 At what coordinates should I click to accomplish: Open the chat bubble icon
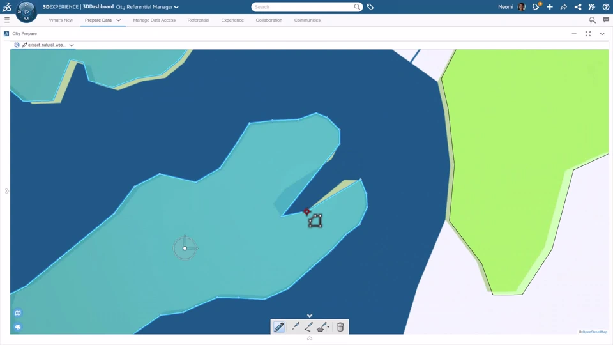pyautogui.click(x=606, y=20)
